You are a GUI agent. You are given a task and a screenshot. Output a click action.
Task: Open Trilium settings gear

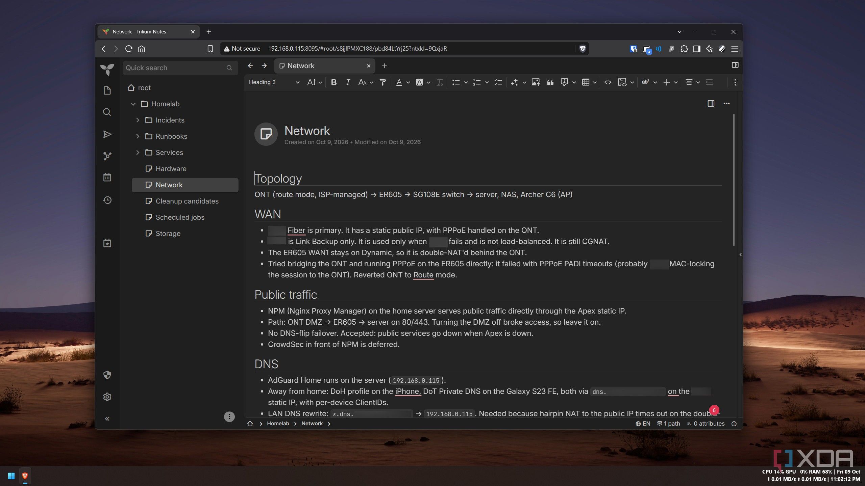pos(107,397)
